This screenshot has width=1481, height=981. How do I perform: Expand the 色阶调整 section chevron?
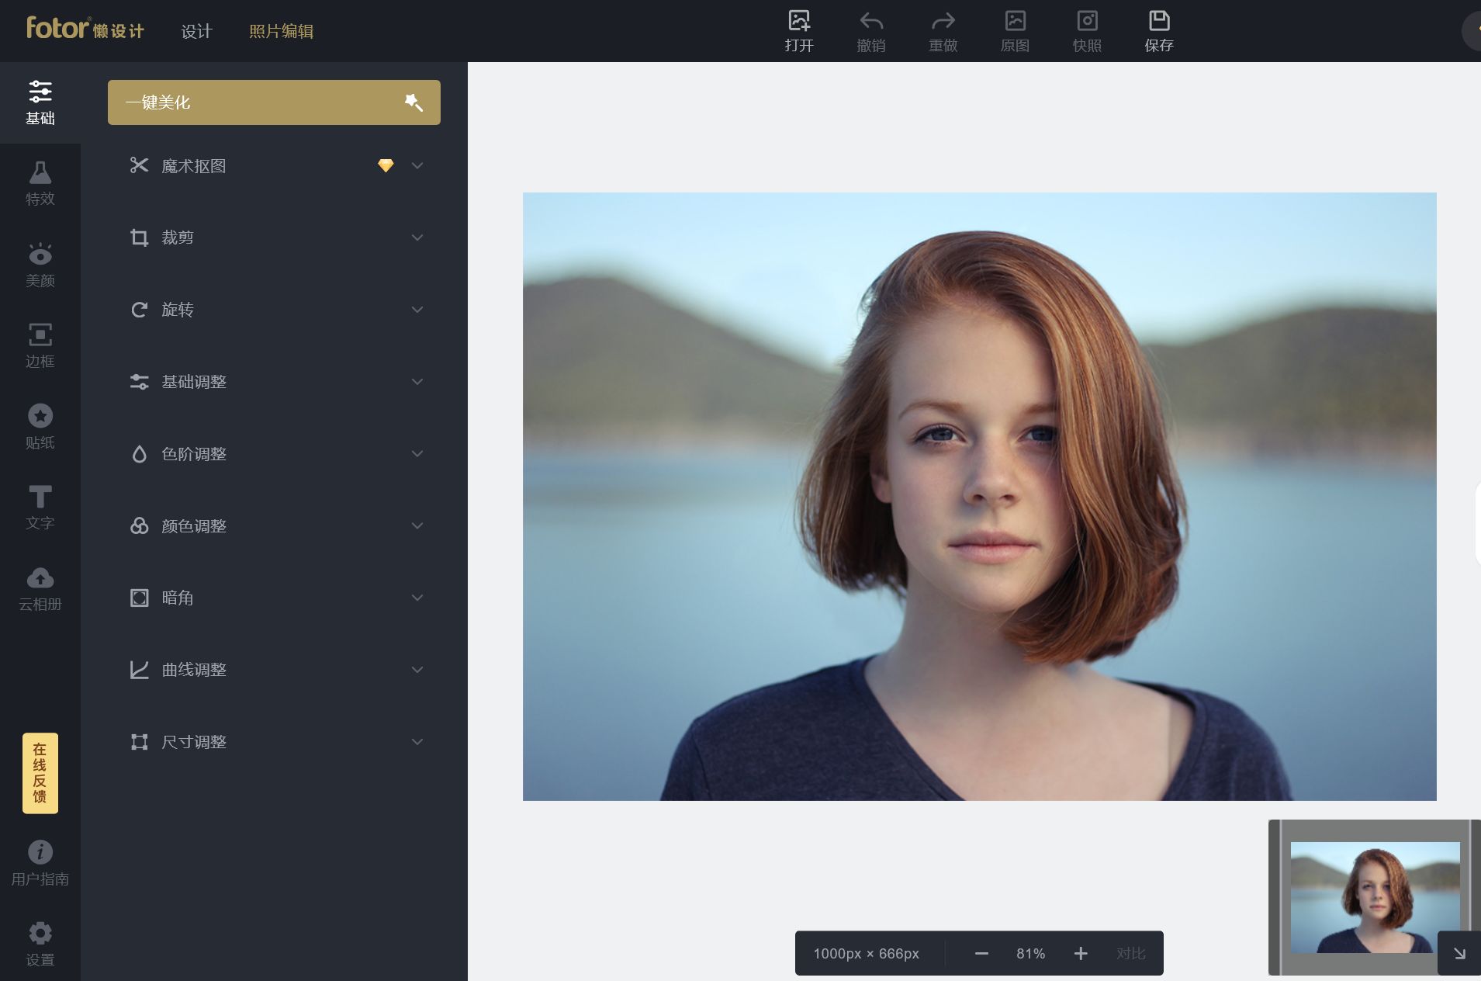tap(417, 454)
